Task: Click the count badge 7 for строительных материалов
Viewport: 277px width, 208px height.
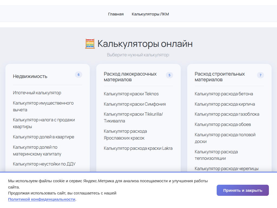Action: [260, 75]
